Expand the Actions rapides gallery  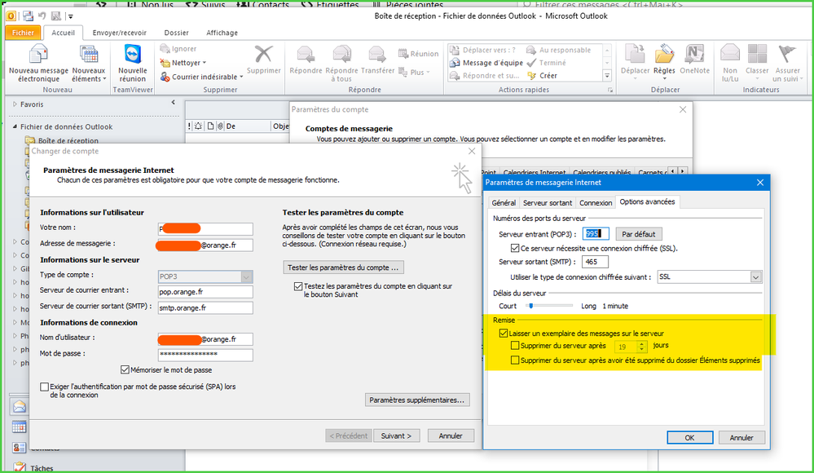point(607,76)
